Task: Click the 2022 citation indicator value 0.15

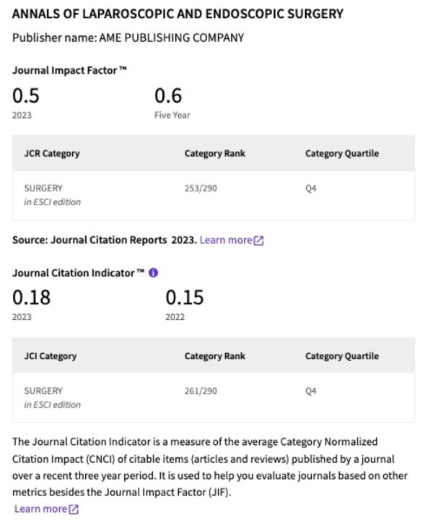Action: click(185, 298)
